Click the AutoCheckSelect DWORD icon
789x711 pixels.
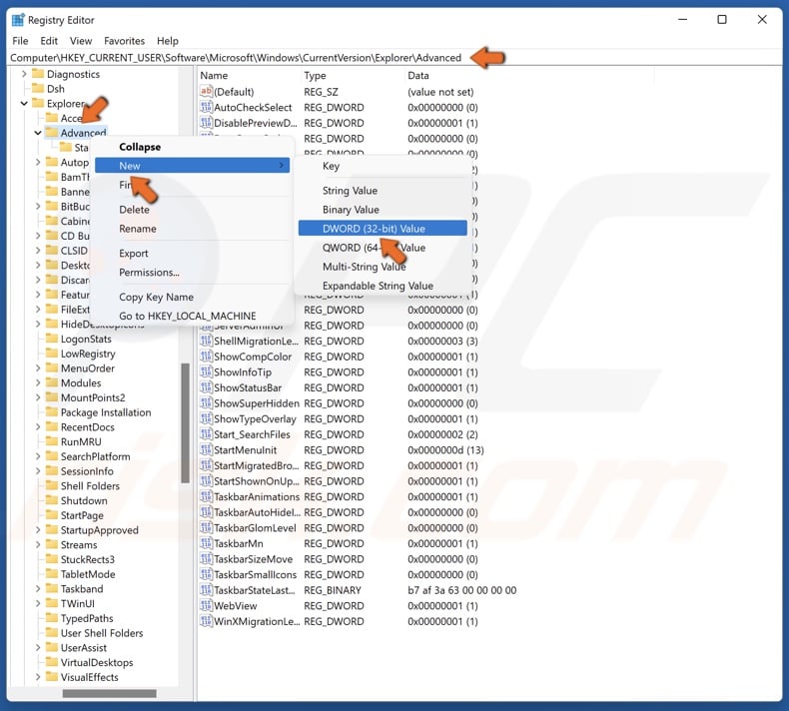click(x=206, y=107)
